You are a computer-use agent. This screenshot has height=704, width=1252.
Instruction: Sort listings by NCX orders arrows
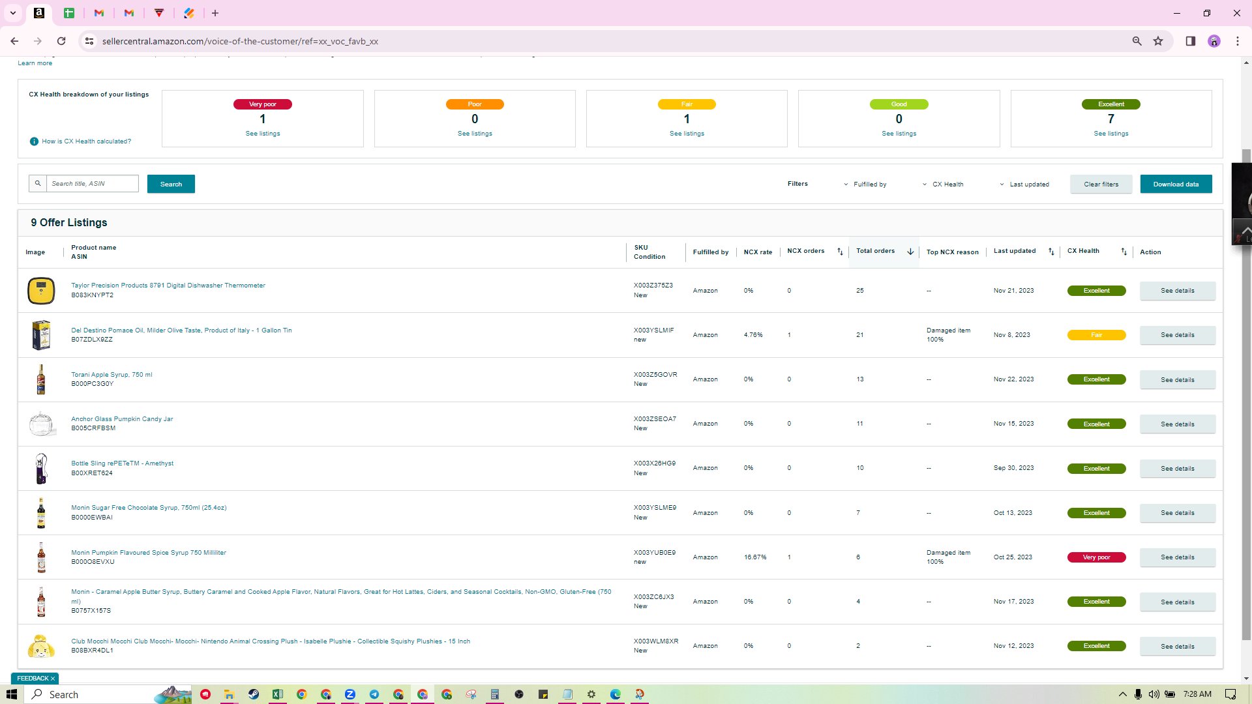[840, 252]
